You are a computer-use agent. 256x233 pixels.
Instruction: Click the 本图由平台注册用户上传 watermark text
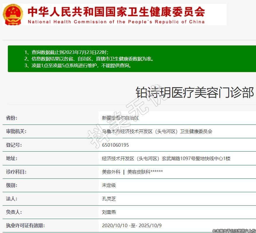234,231
